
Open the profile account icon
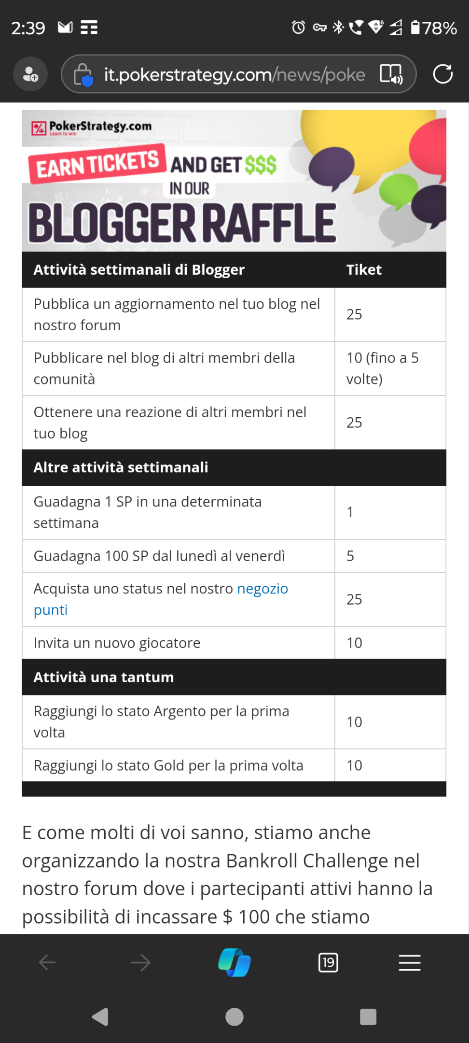coord(30,74)
